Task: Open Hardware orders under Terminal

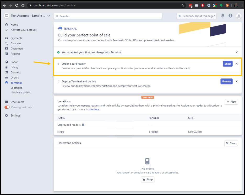Action: (21, 92)
